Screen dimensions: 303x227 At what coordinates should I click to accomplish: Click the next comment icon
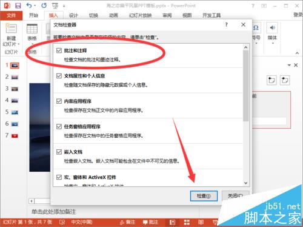pos(285,80)
